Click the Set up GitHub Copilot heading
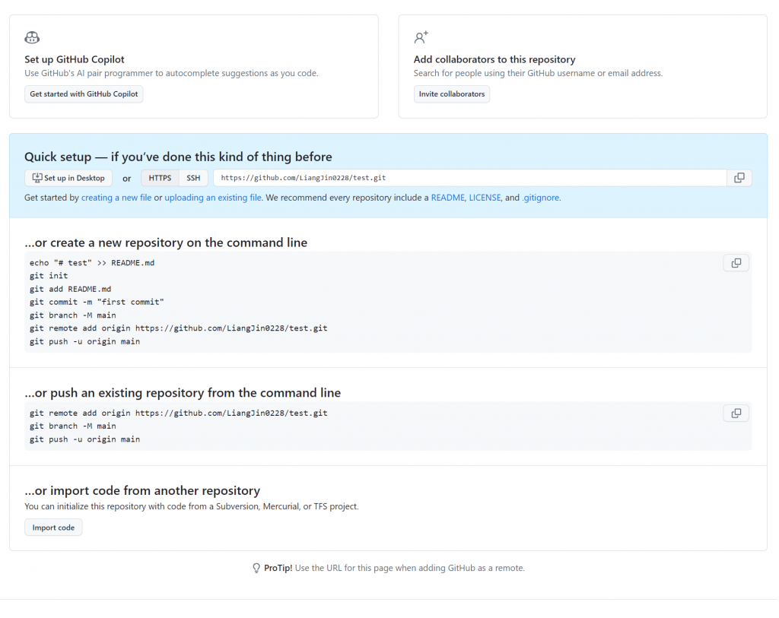The width and height of the screenshot is (779, 618). click(75, 59)
